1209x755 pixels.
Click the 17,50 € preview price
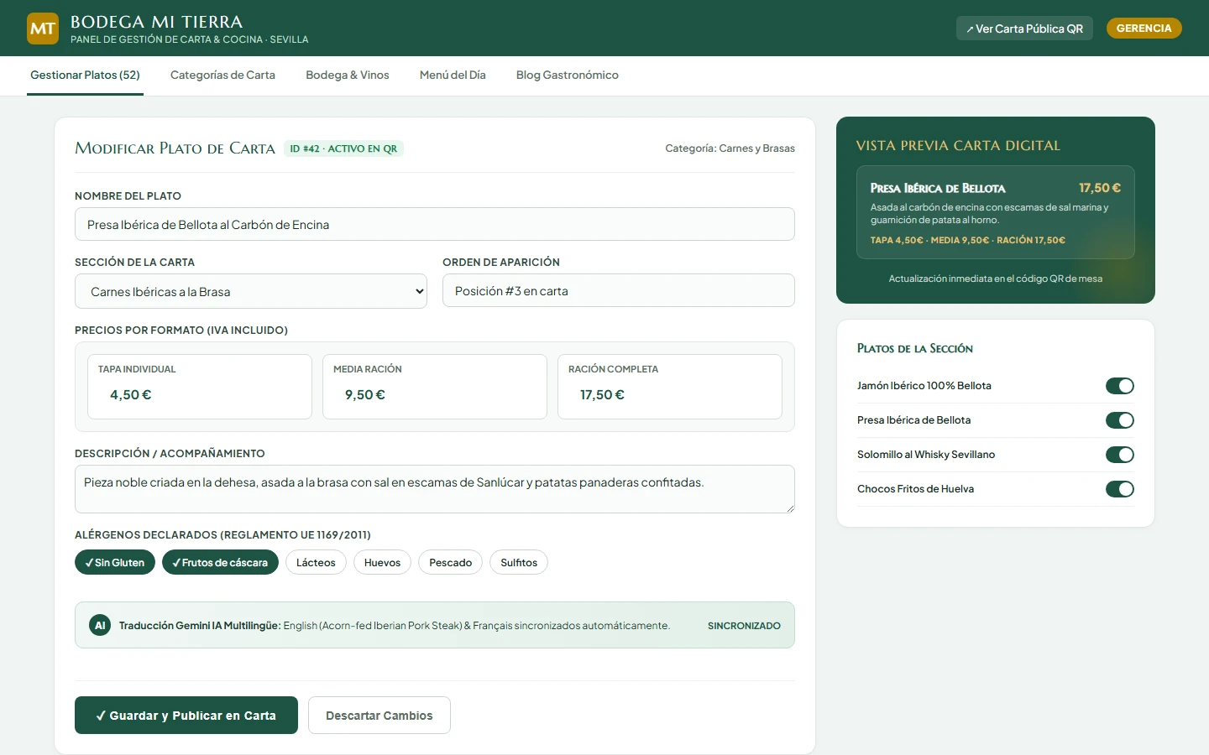coord(1100,188)
